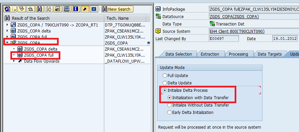This screenshot has height=132, width=299.
Task: Click the _DATAFLOW_UPW... tech name cell
Action: [125, 61]
